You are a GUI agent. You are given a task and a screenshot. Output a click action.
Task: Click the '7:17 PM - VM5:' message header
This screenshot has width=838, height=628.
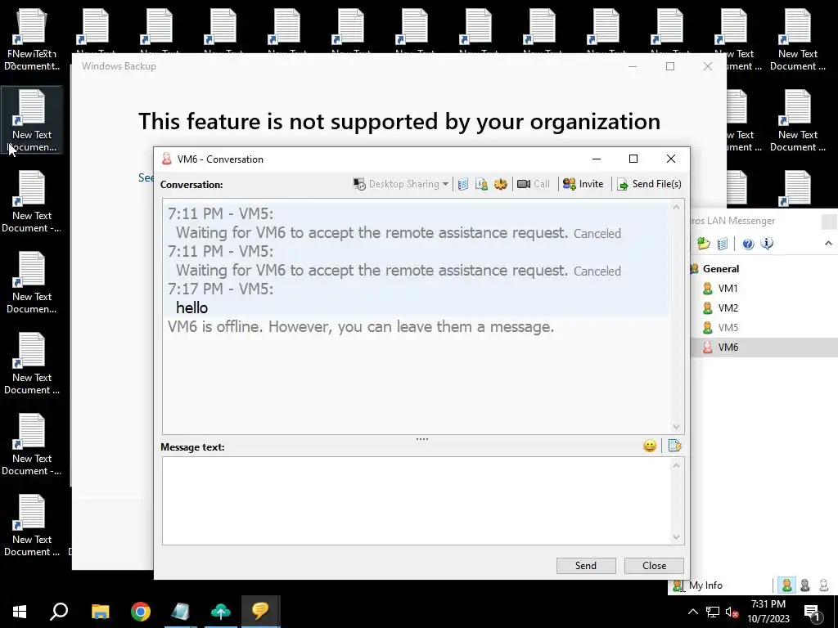point(220,289)
